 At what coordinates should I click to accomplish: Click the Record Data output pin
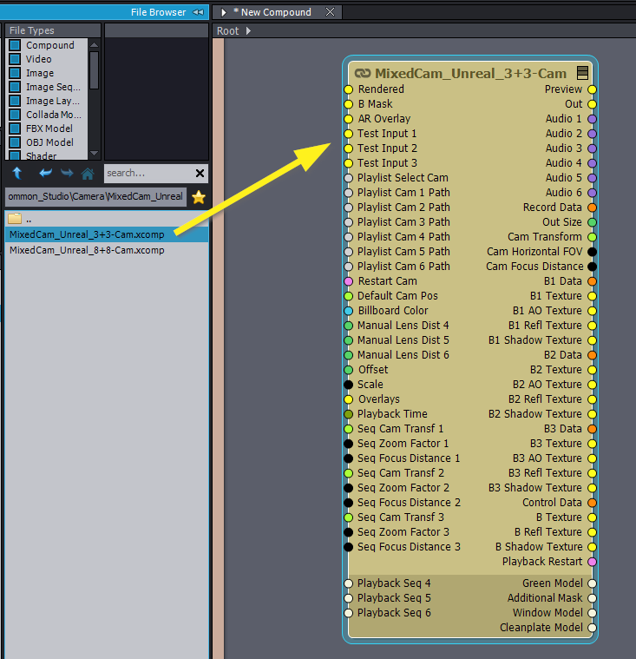coord(592,208)
